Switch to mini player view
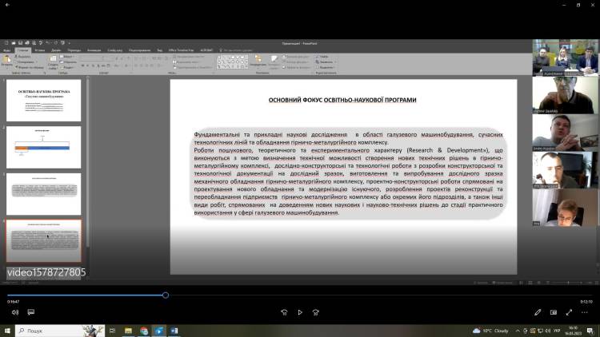The width and height of the screenshot is (600, 337). click(554, 312)
